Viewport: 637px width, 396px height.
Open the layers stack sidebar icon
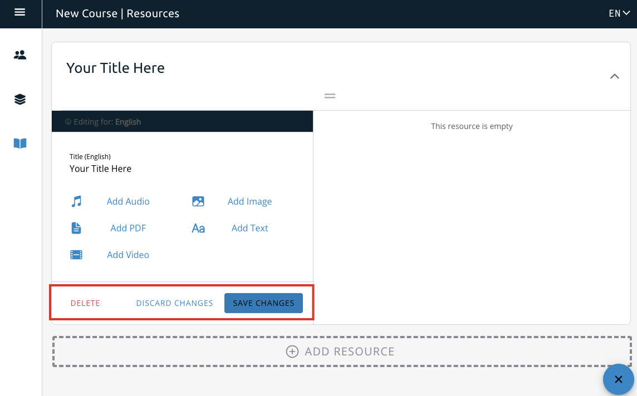[20, 100]
